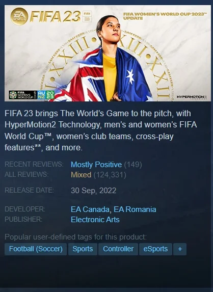The width and height of the screenshot is (213, 292).
Task: Open the Electronic Arts publisher link
Action: pos(95,220)
